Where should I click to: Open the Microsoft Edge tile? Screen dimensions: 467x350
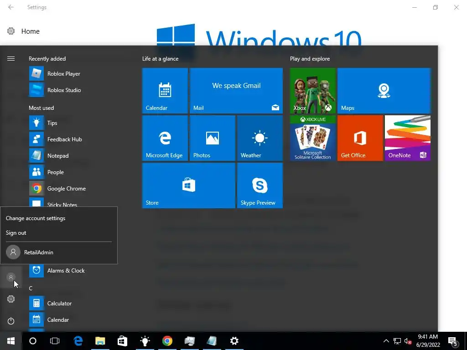pos(165,138)
